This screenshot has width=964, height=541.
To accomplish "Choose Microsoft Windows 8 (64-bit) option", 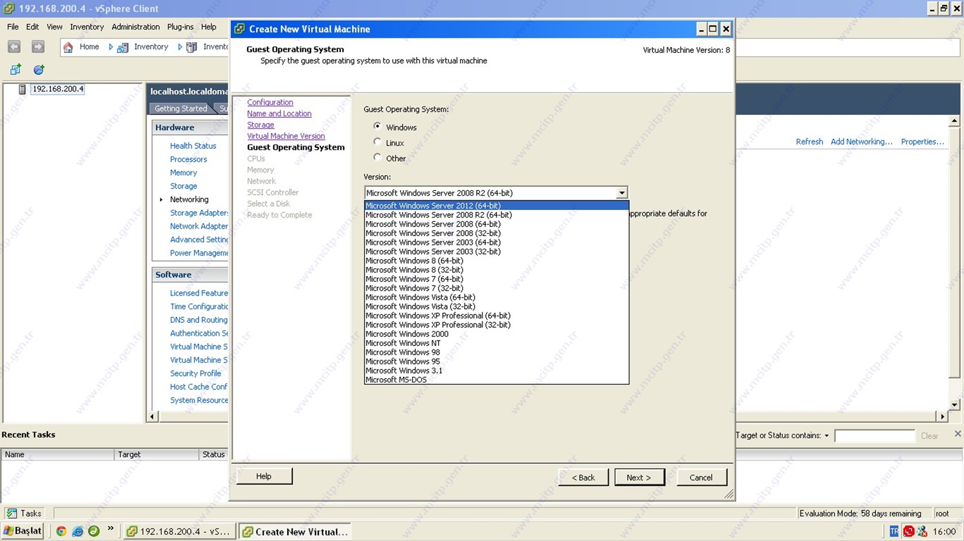I will (x=496, y=261).
